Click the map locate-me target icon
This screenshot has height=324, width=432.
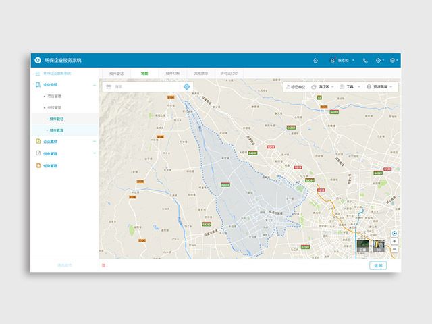pos(394,234)
